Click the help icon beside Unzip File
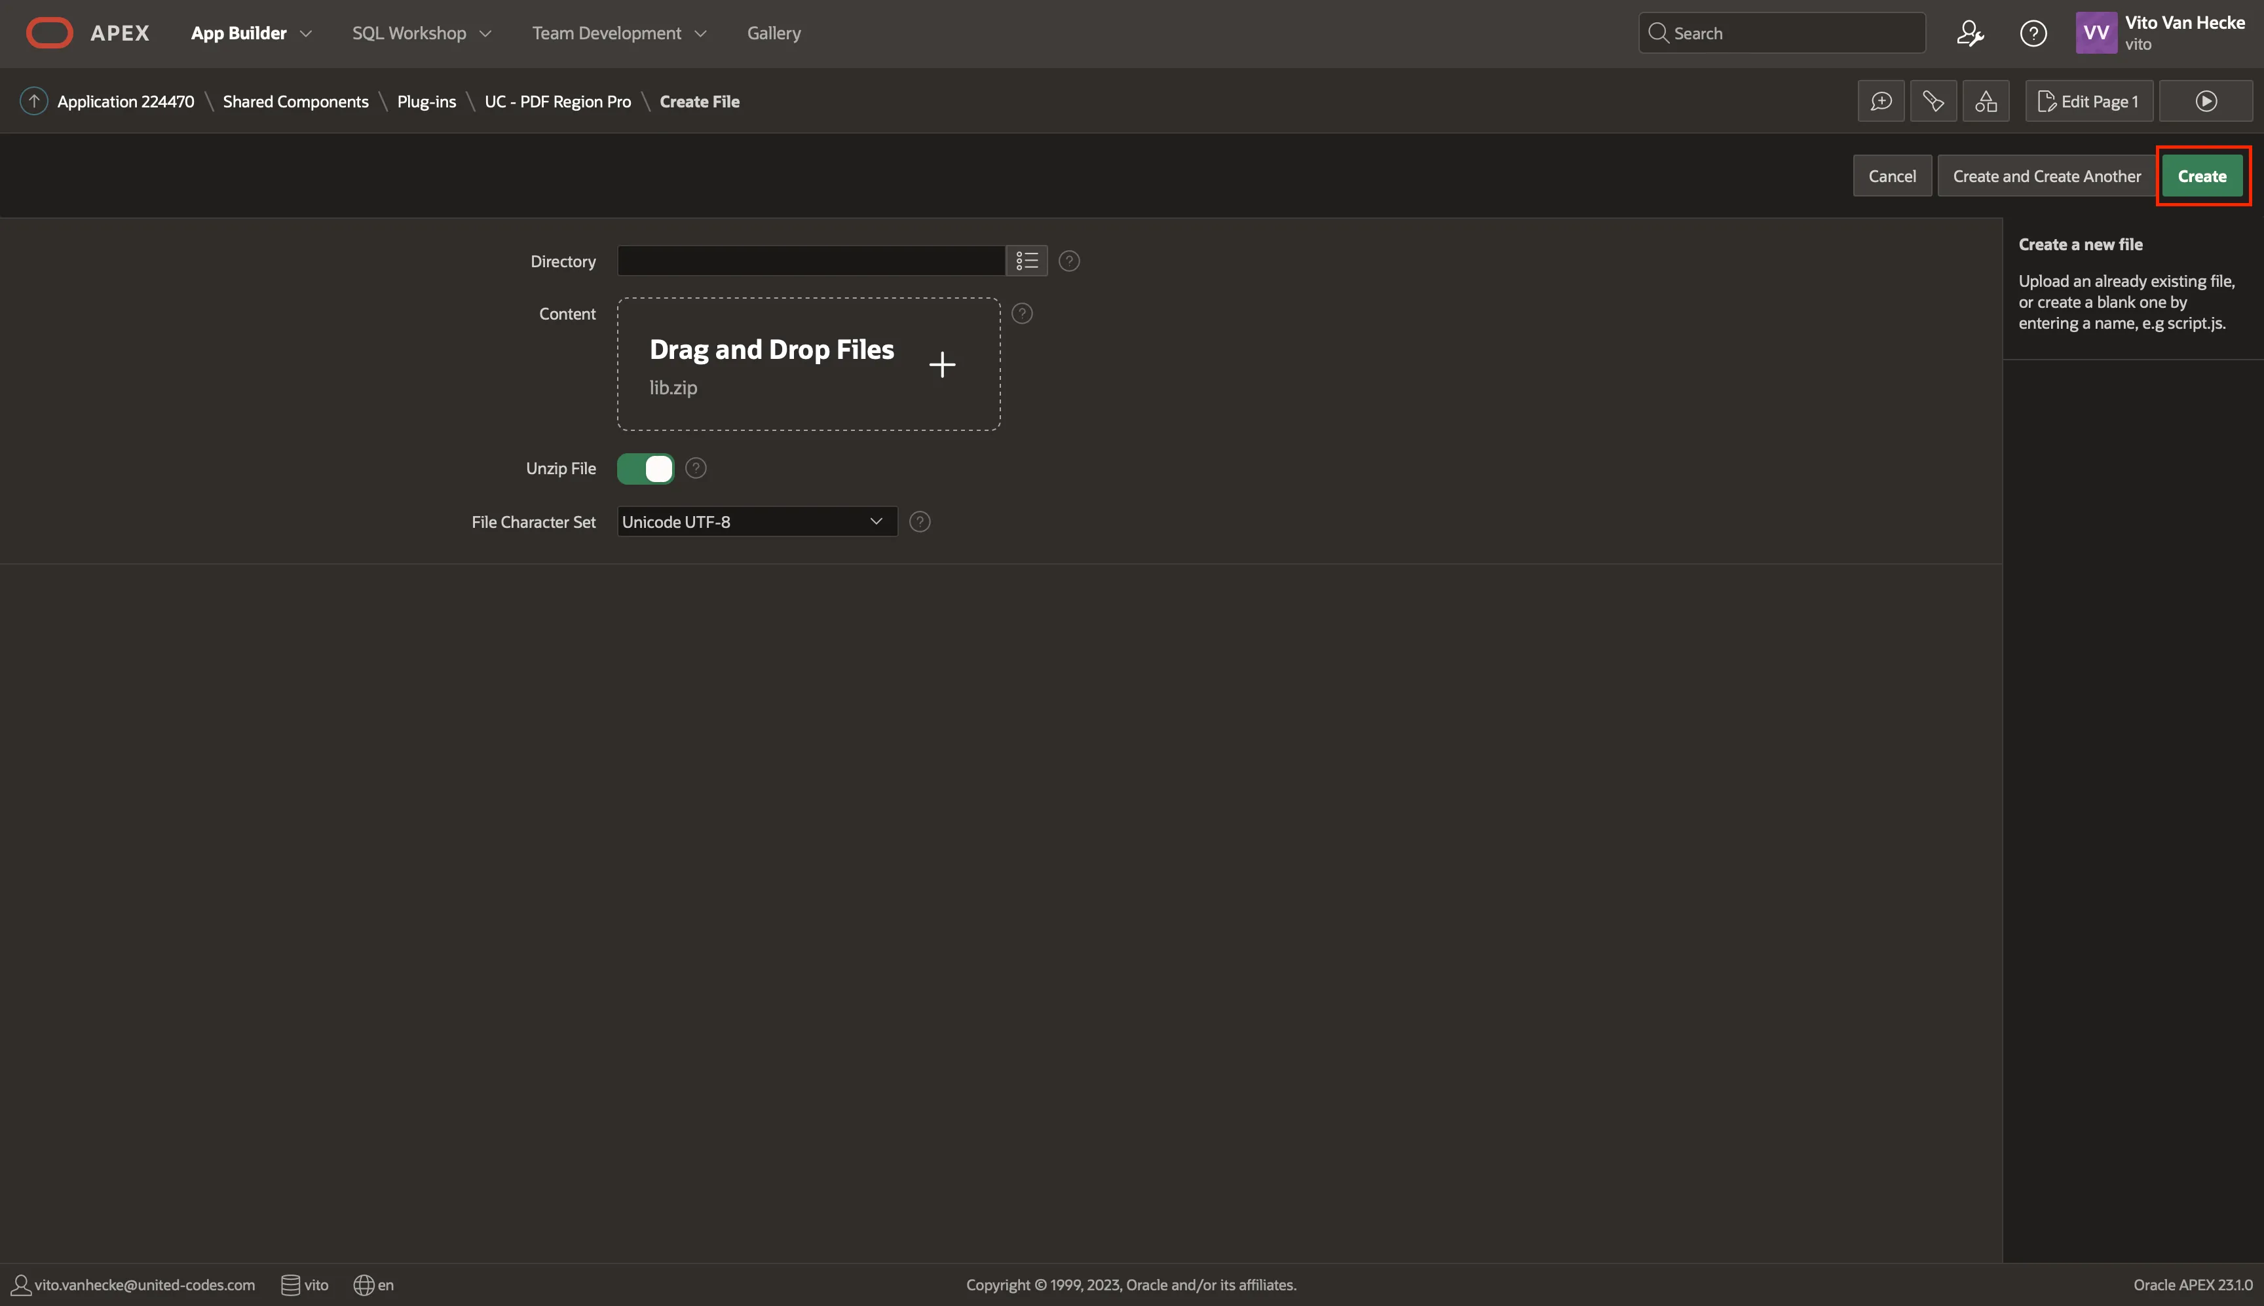Image resolution: width=2264 pixels, height=1306 pixels. pyautogui.click(x=695, y=468)
